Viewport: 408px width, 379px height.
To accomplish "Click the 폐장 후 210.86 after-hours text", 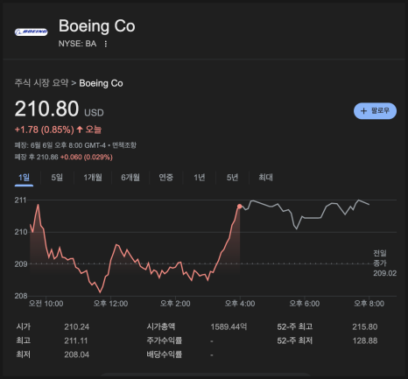I will click(x=37, y=158).
